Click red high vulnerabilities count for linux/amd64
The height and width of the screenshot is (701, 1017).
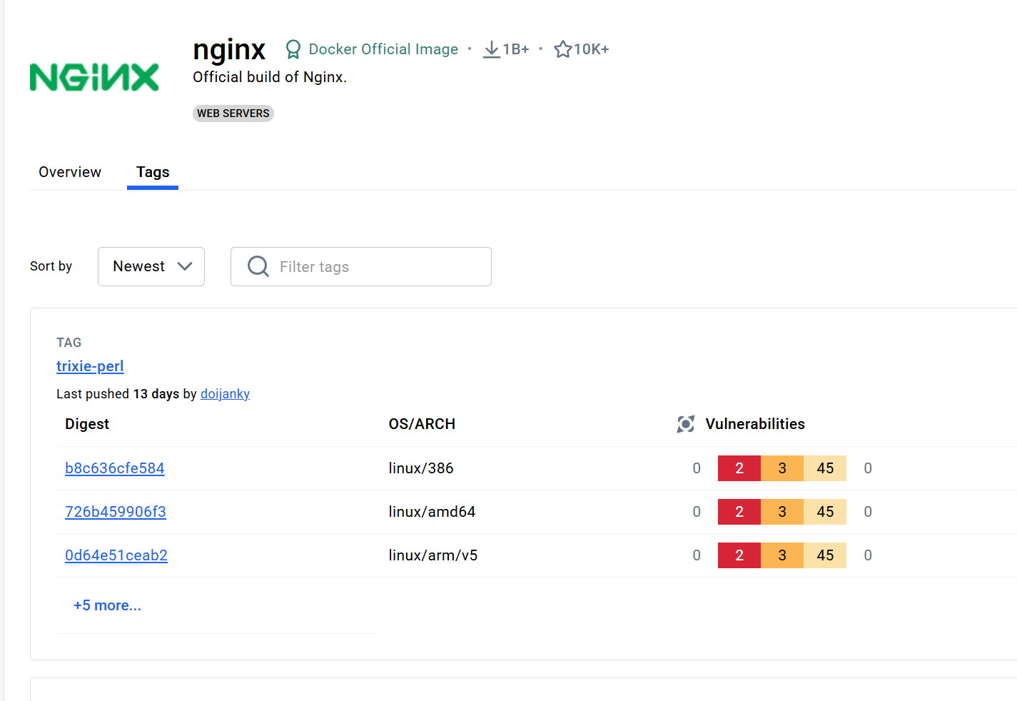click(x=739, y=512)
